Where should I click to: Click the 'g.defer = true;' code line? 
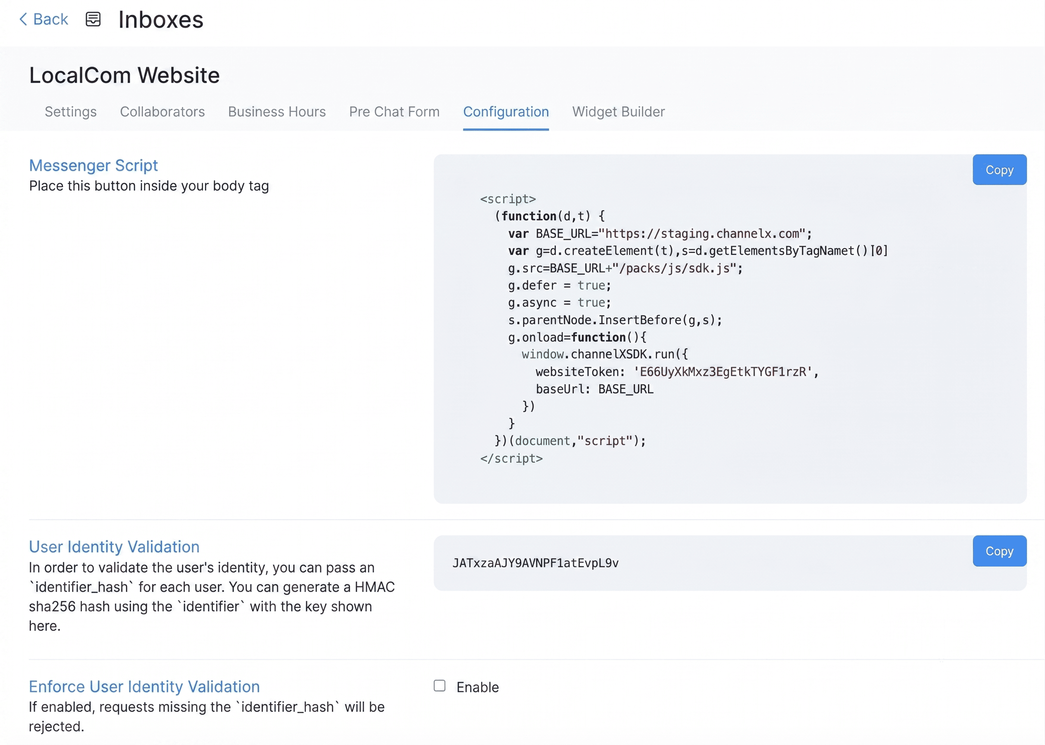point(560,286)
